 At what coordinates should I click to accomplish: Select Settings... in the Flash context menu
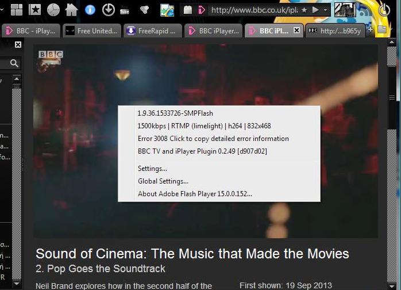click(152, 169)
